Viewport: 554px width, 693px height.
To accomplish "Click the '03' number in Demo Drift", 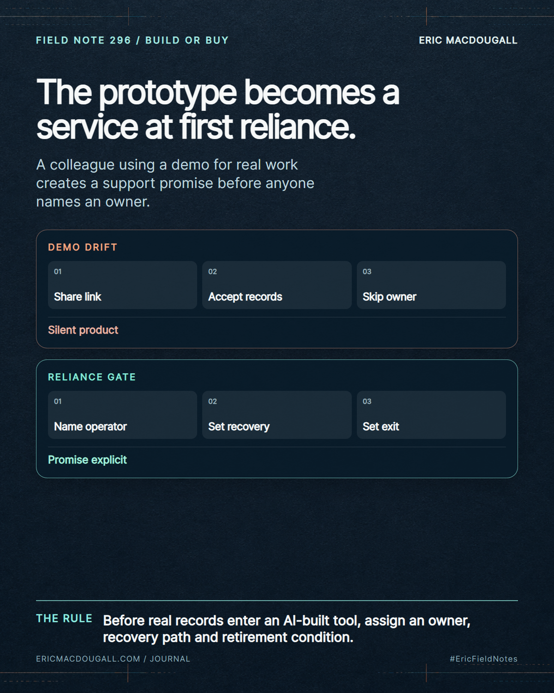I will pos(367,272).
